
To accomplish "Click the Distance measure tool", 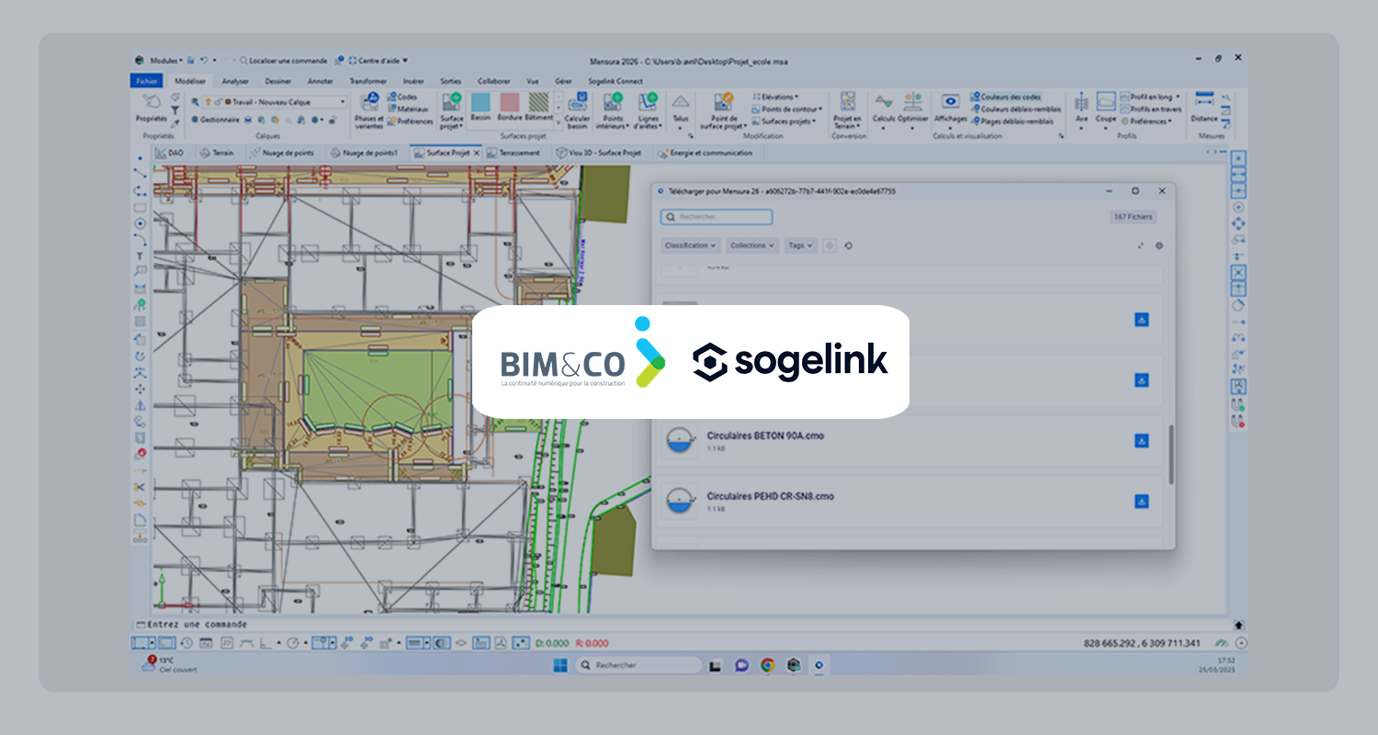I will pyautogui.click(x=1204, y=107).
